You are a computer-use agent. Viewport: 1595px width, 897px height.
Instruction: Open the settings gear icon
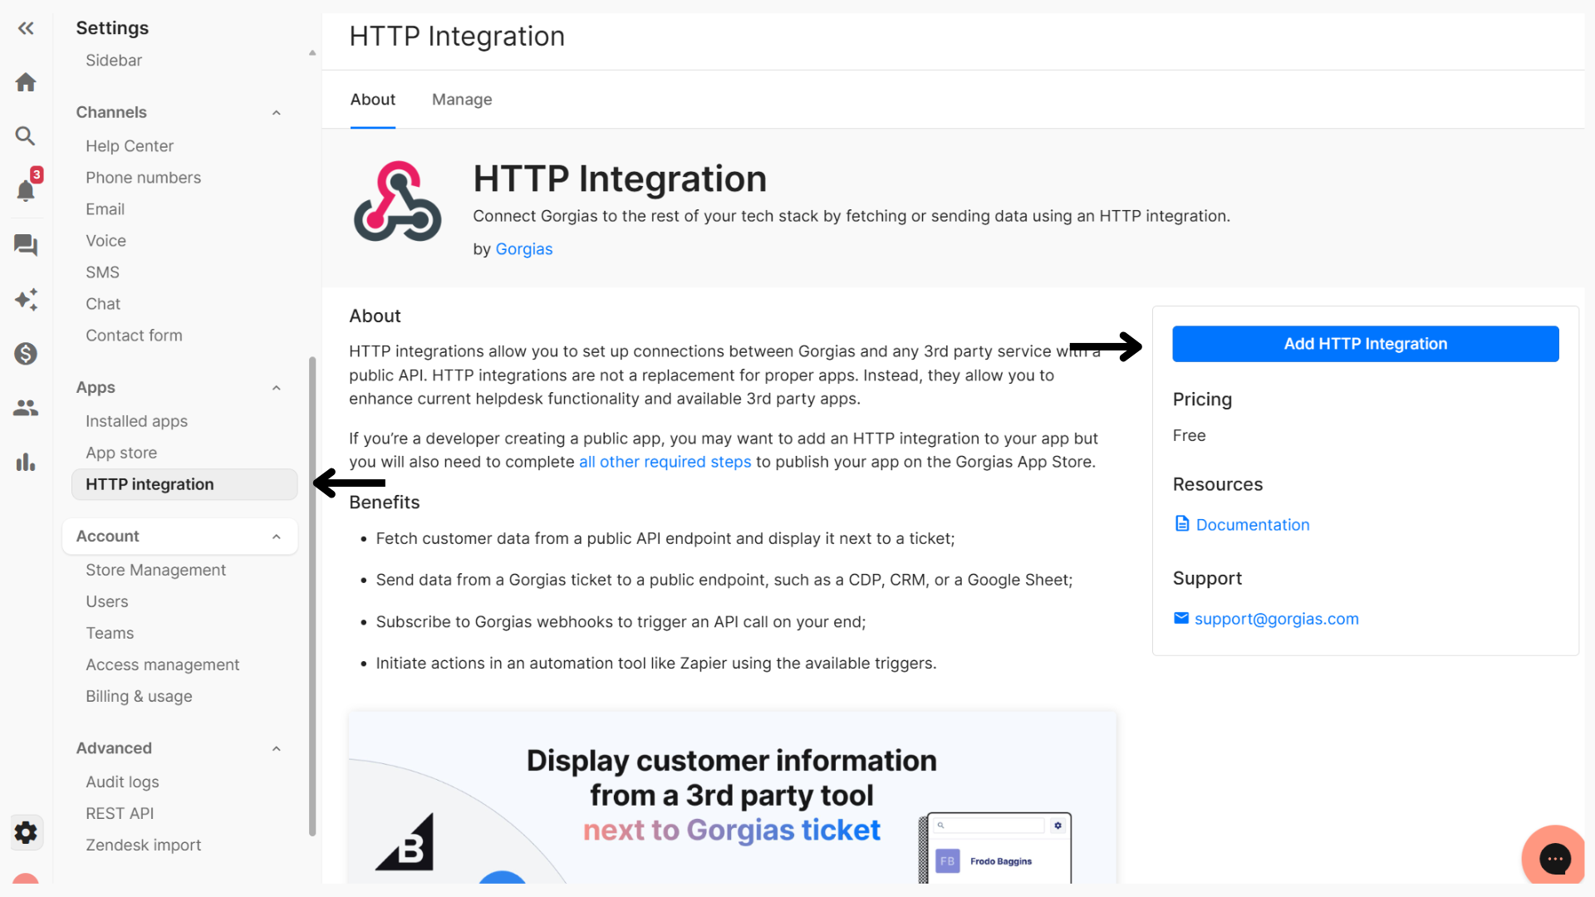(26, 832)
